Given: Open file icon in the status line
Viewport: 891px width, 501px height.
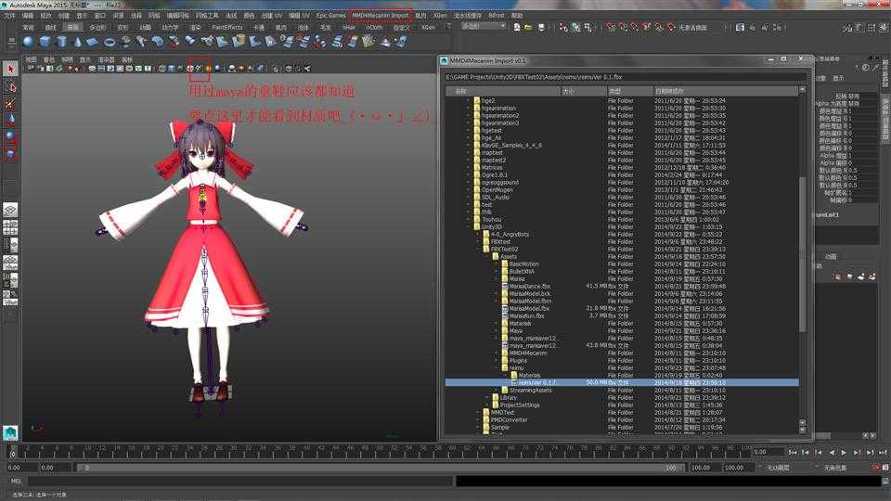Looking at the screenshot, I should 528,27.
